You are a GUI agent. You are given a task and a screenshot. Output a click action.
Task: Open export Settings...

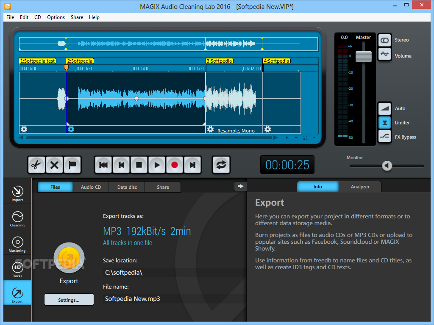click(69, 300)
